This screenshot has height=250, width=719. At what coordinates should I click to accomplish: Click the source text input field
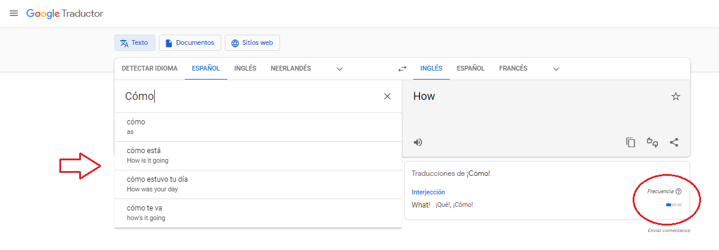tap(252, 96)
